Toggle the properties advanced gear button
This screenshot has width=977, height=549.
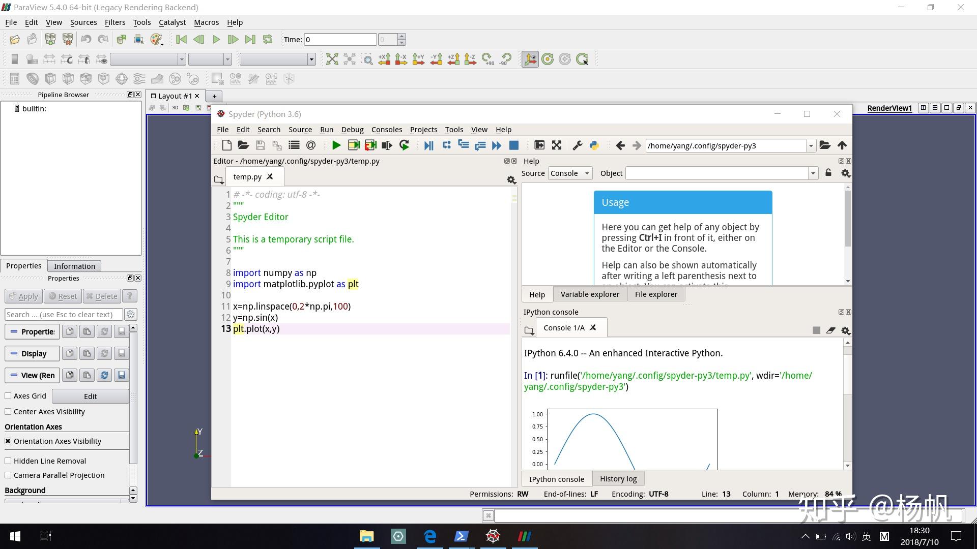pyautogui.click(x=130, y=314)
